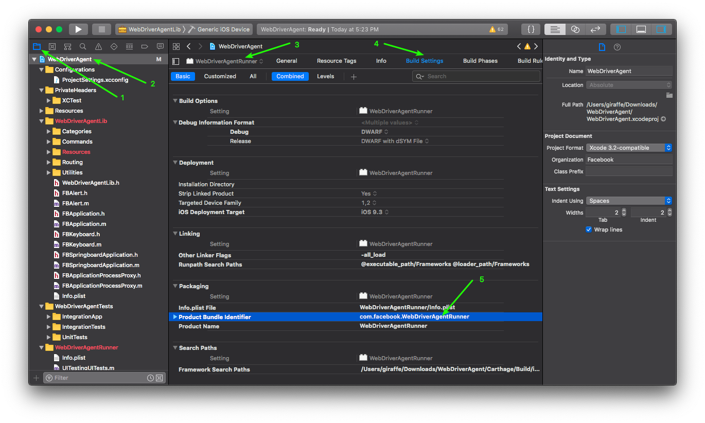The image size is (705, 423).
Task: Open the Debug navigator icon
Action: pos(129,46)
